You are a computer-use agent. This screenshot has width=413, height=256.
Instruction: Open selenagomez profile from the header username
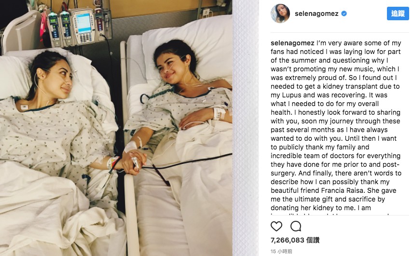click(x=317, y=13)
